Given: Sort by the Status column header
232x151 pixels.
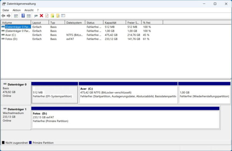Looking at the screenshot, I should [94, 22].
